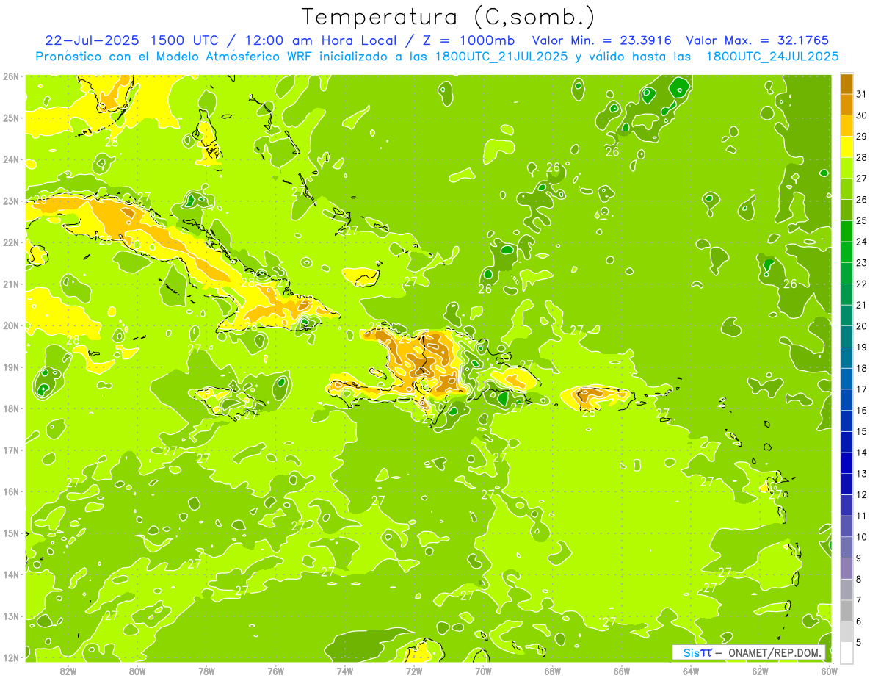
Task: Click the title "Temperatura (C,somb.)"
Action: (x=449, y=18)
